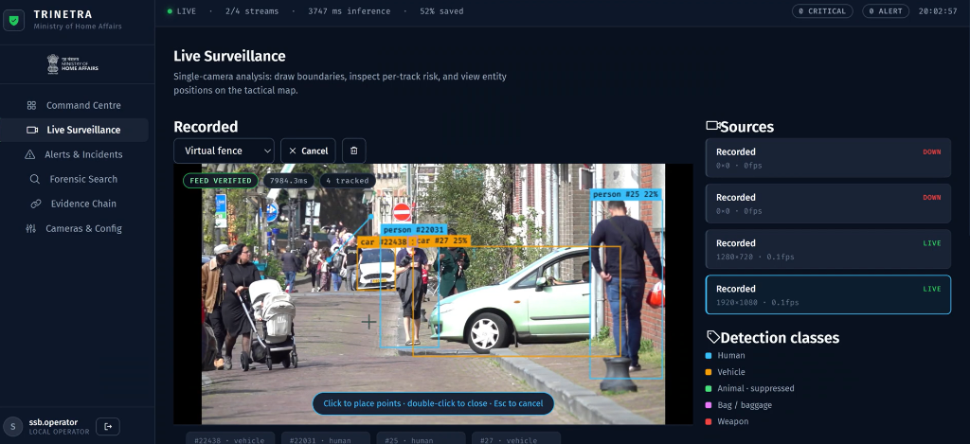
Task: Click the 20:02:57 clock
Action: click(938, 11)
